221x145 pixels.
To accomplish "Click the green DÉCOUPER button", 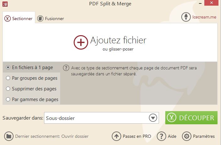I will tap(191, 118).
